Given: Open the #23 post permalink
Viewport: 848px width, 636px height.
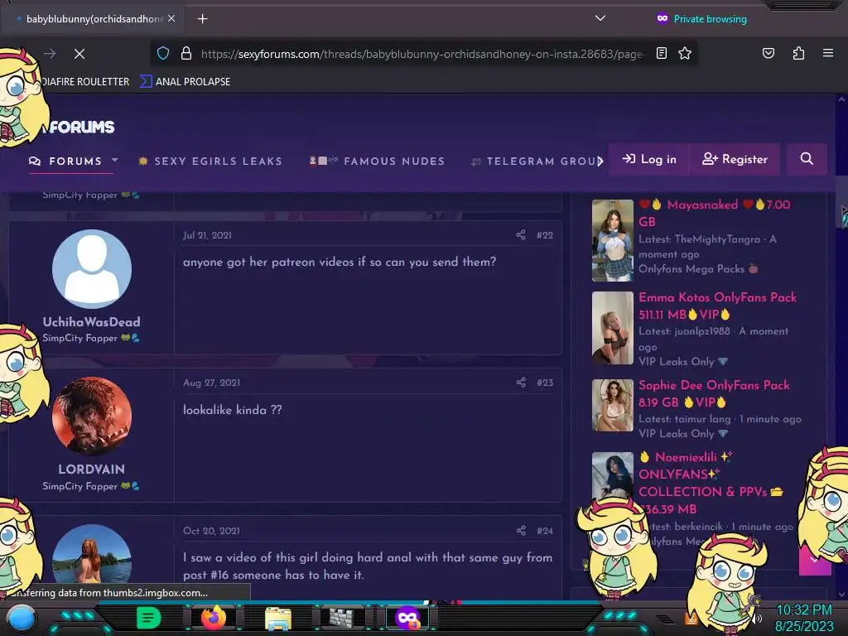Looking at the screenshot, I should click(x=545, y=383).
